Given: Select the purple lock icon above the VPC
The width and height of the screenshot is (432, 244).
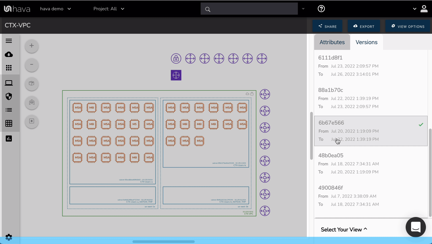Looking at the screenshot, I should (176, 59).
